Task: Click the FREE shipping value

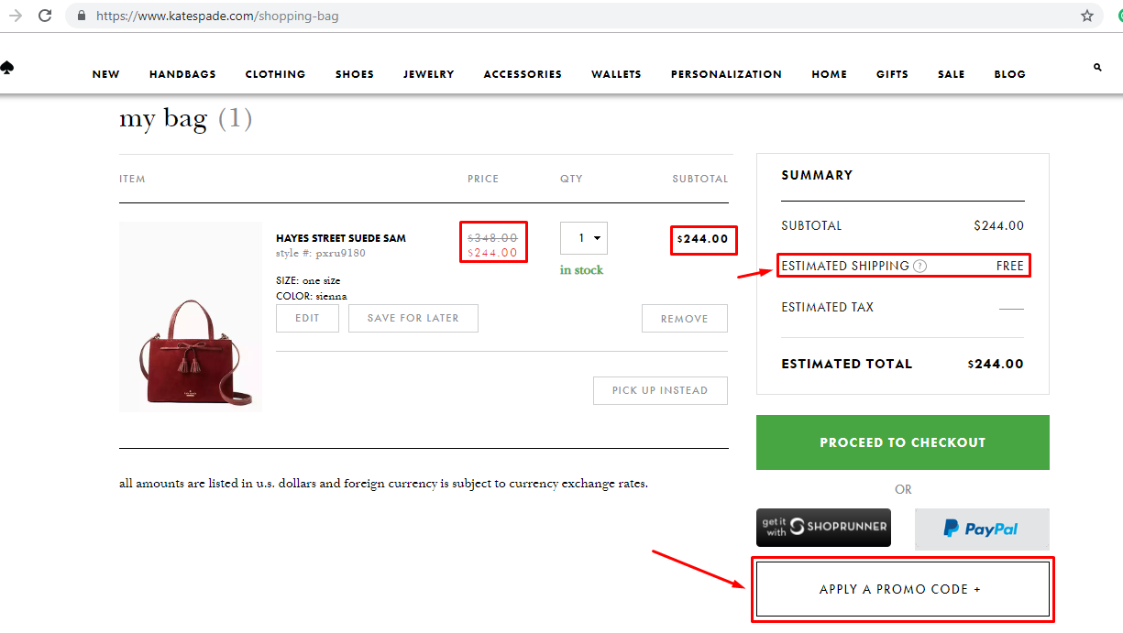Action: 1010,266
